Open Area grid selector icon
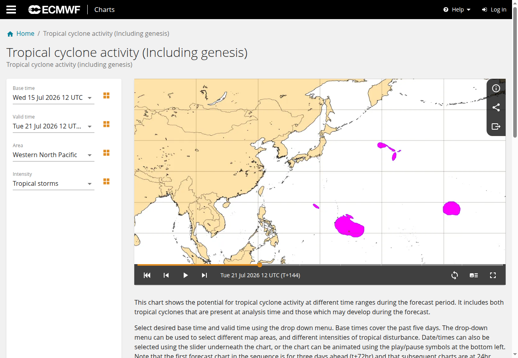Viewport: 518px width, 358px height. coord(106,153)
